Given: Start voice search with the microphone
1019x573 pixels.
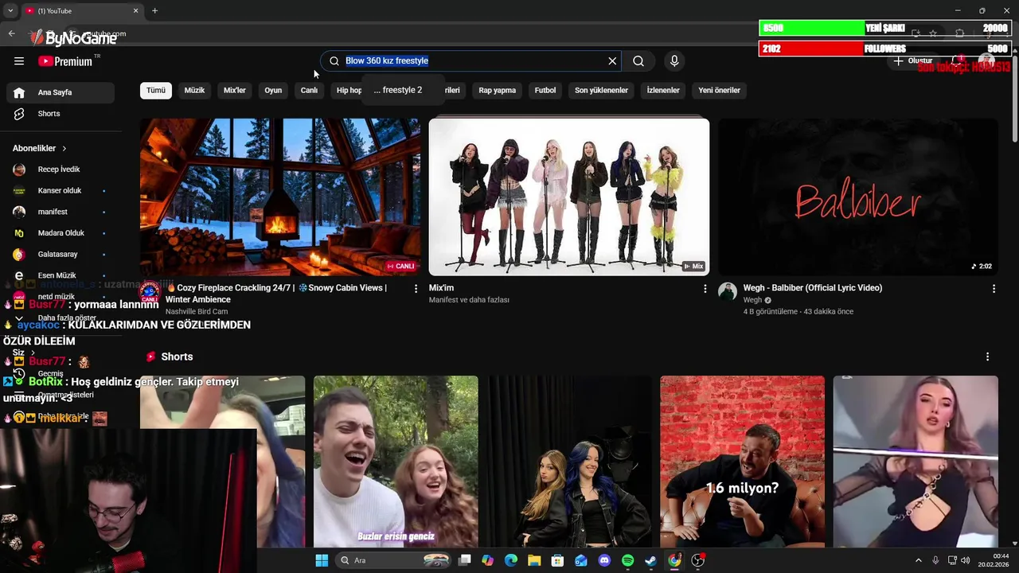Looking at the screenshot, I should (674, 61).
